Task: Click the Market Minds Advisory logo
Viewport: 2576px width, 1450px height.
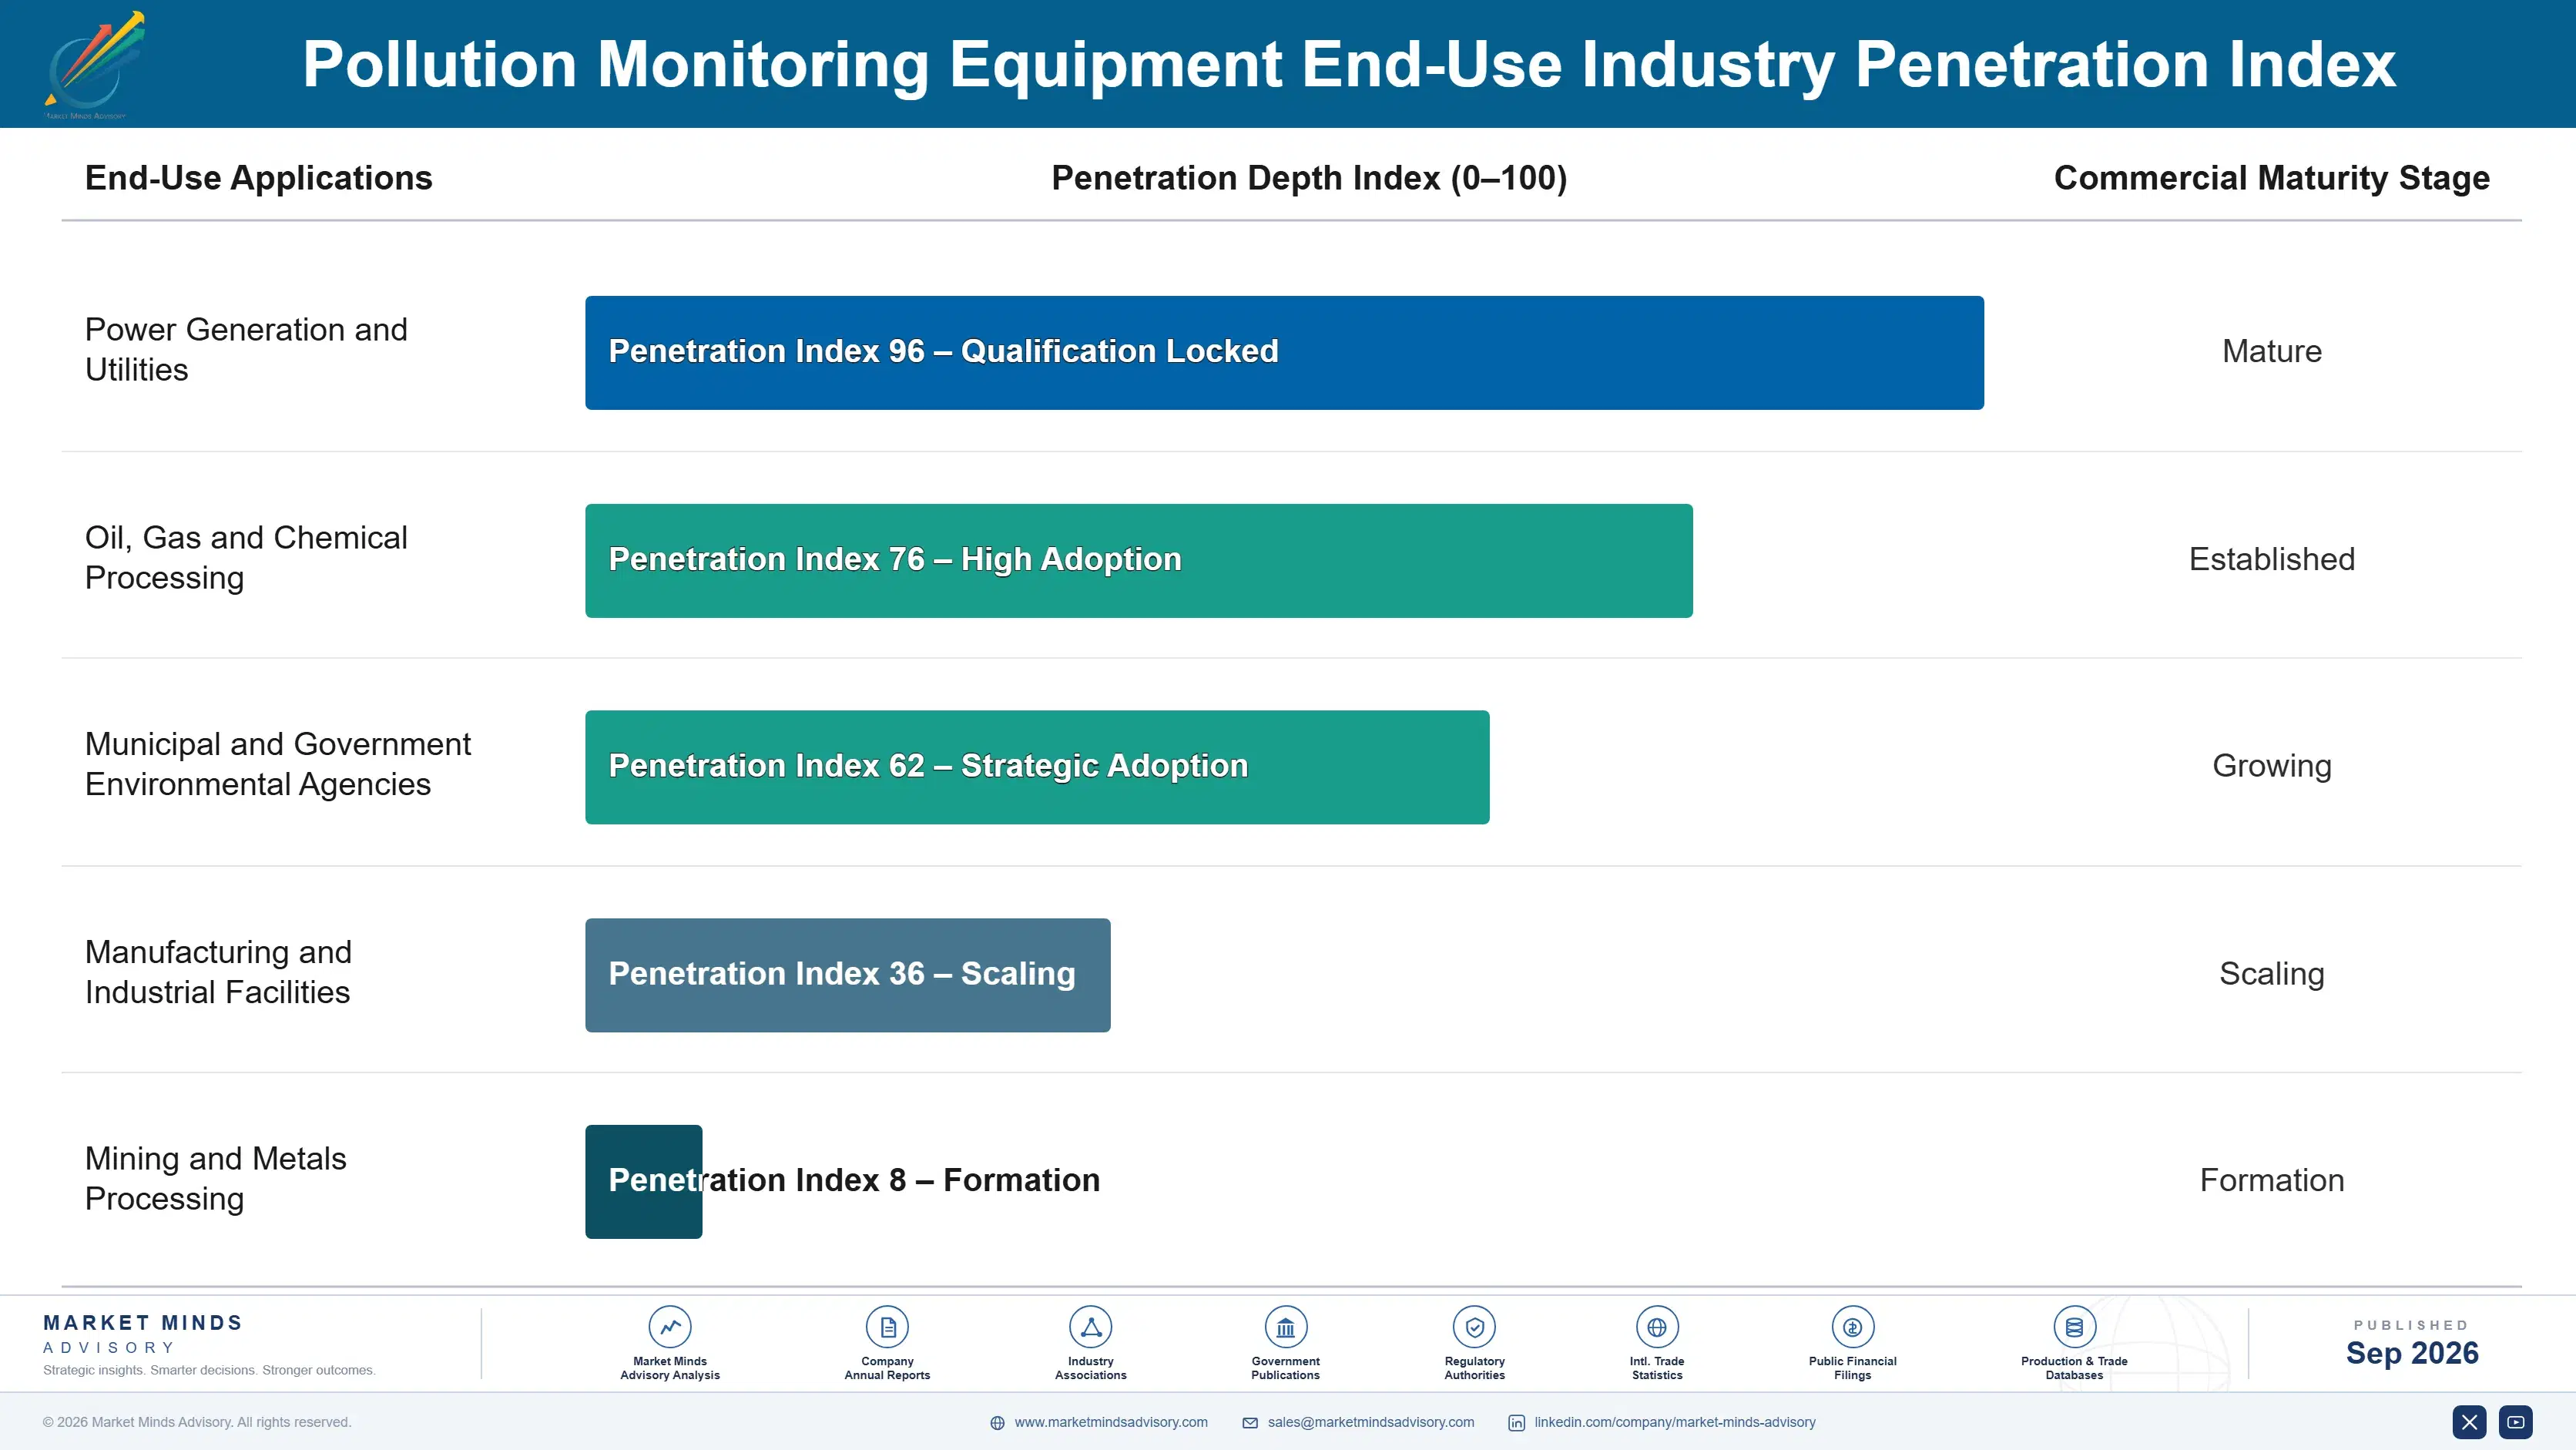Action: [x=95, y=65]
